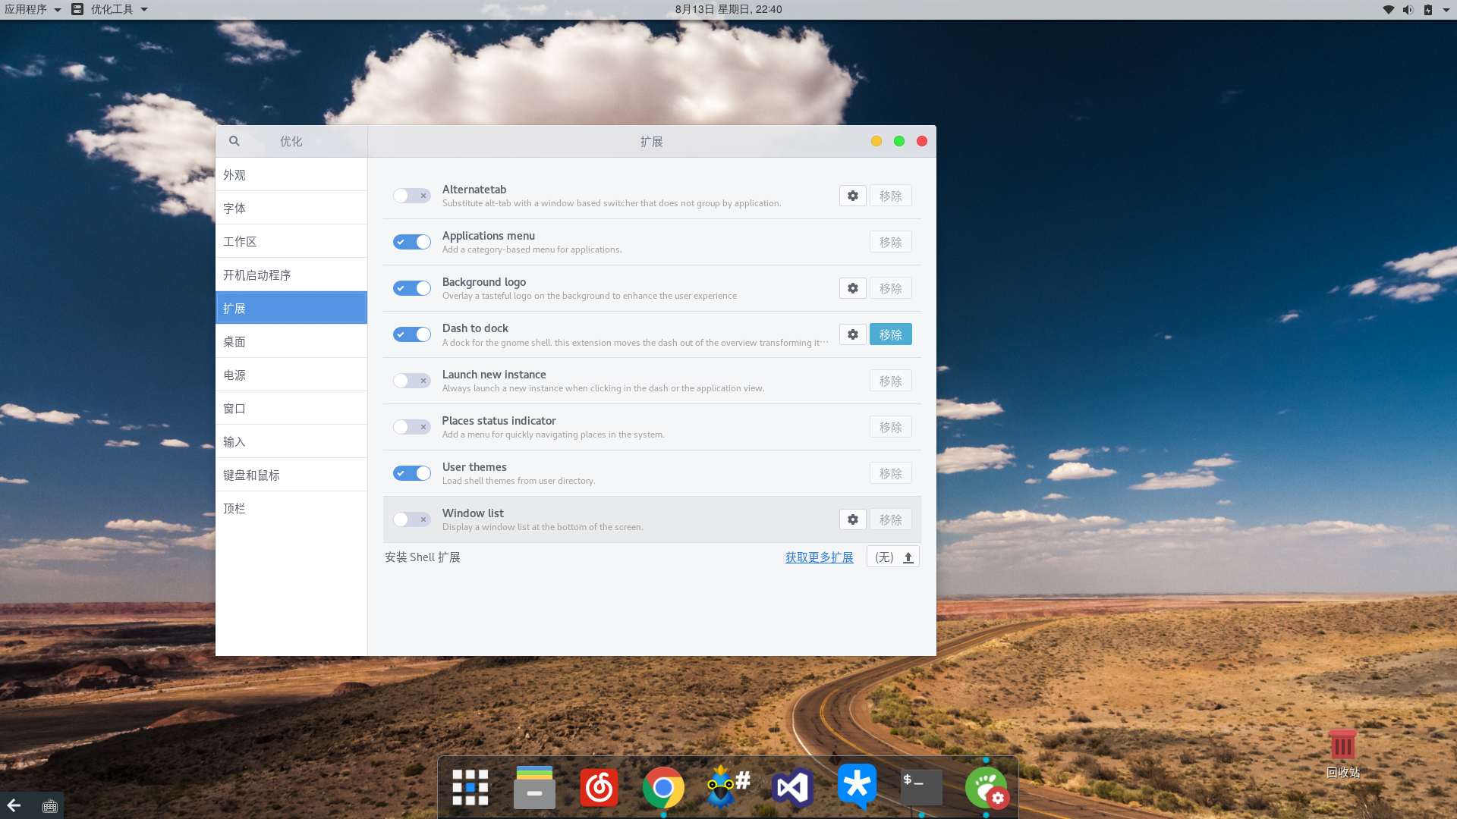
Task: Open Window list settings gear
Action: (853, 519)
